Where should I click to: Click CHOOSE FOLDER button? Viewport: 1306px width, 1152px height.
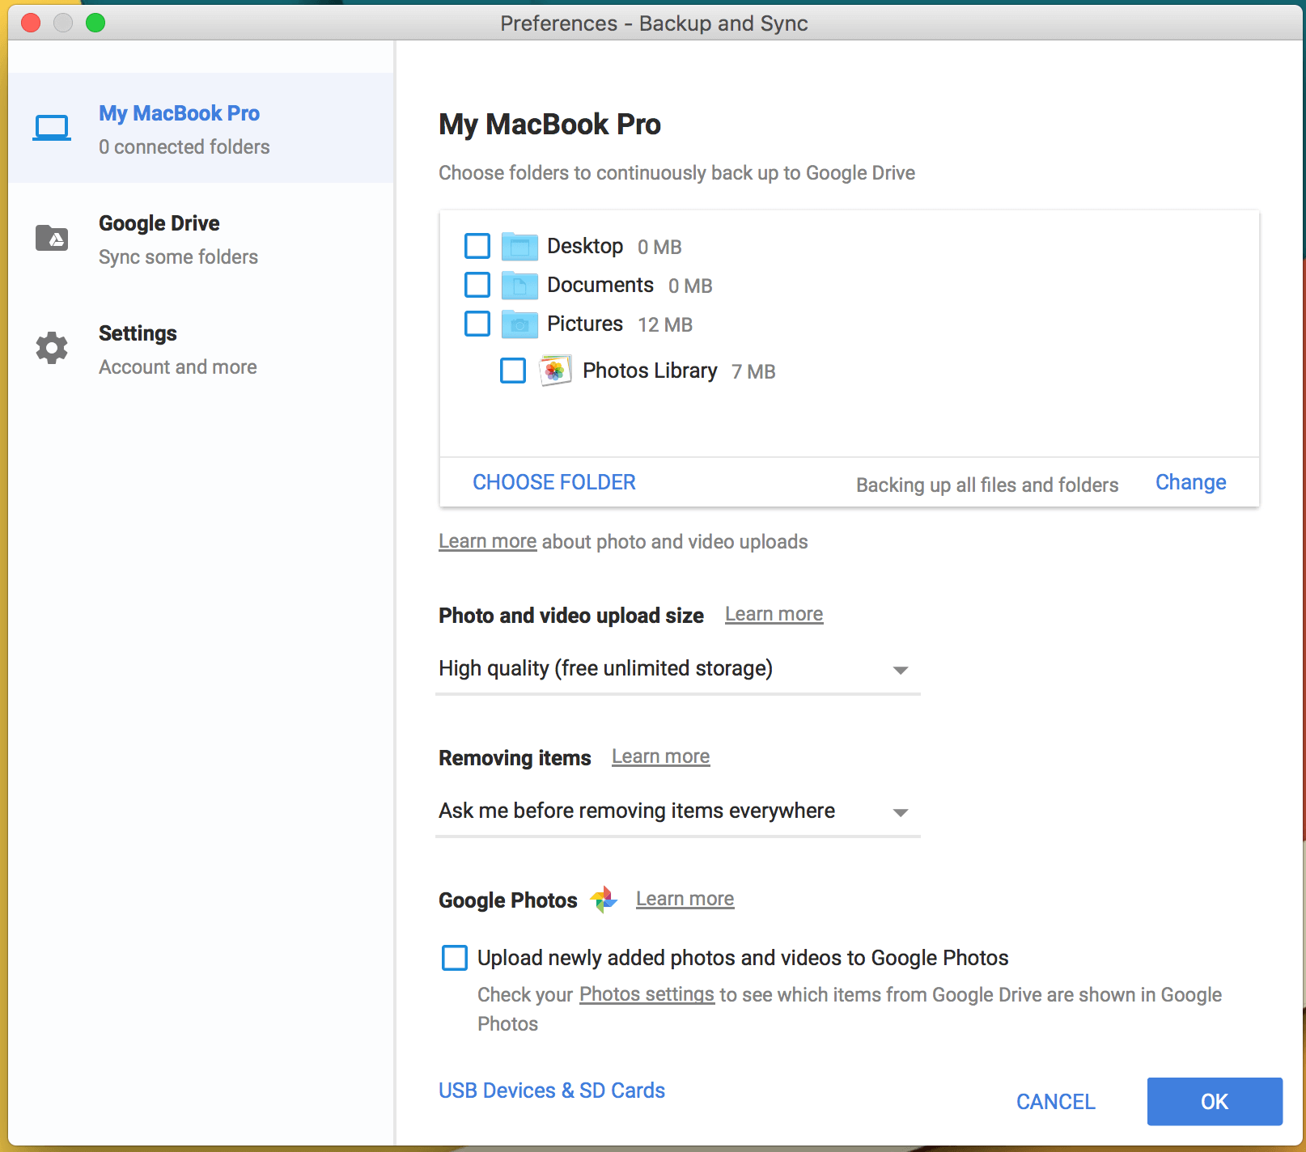pyautogui.click(x=554, y=482)
